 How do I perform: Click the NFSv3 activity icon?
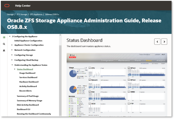coord(129,68)
